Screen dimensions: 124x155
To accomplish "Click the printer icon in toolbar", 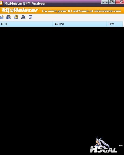I will click(23, 17).
